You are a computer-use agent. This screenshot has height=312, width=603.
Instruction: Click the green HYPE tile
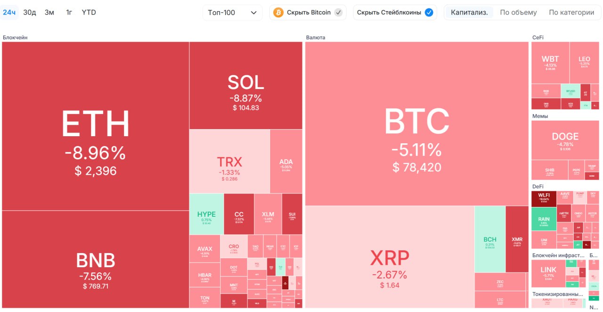[x=206, y=214]
